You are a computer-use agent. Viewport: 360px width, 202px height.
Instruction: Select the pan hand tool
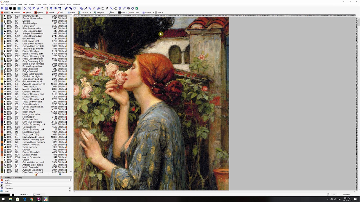click(x=116, y=8)
